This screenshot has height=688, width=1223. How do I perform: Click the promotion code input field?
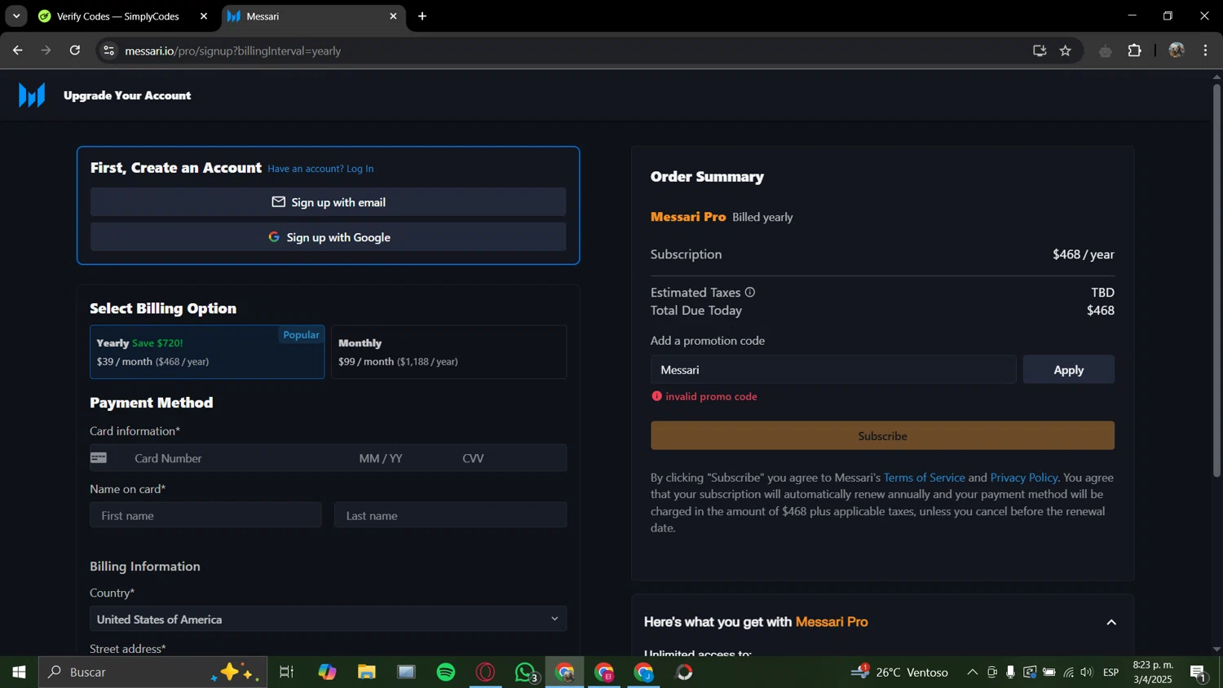pos(833,370)
